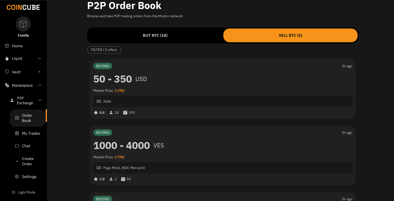394x201 pixels.
Task: Select the Marketplace globe icon
Action: click(x=7, y=85)
